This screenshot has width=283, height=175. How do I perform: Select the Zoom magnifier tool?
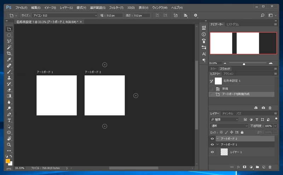pos(9,144)
